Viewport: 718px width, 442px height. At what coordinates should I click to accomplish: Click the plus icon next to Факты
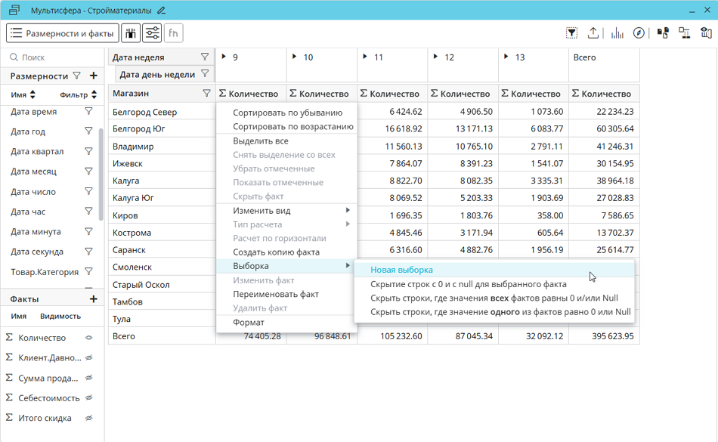[x=94, y=299]
